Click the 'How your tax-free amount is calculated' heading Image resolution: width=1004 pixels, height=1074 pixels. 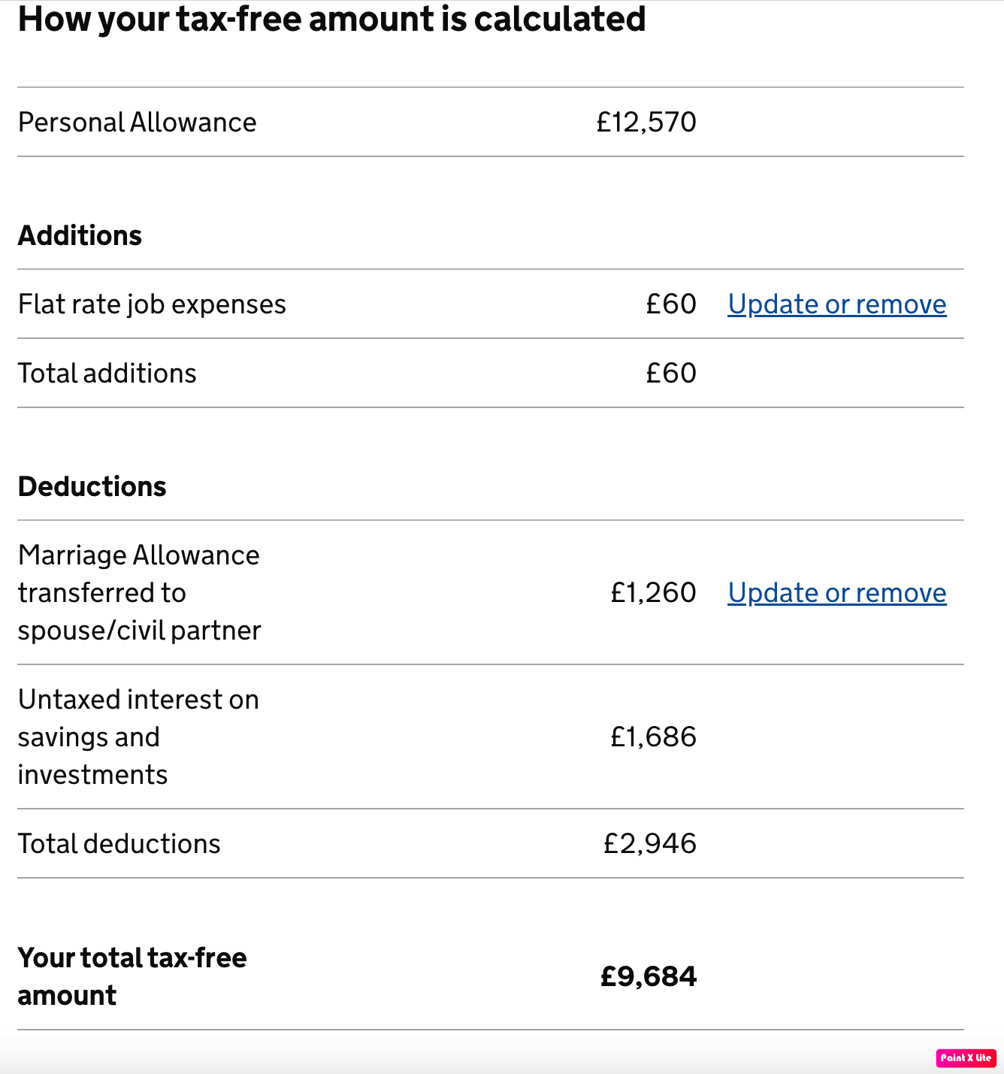coord(331,20)
